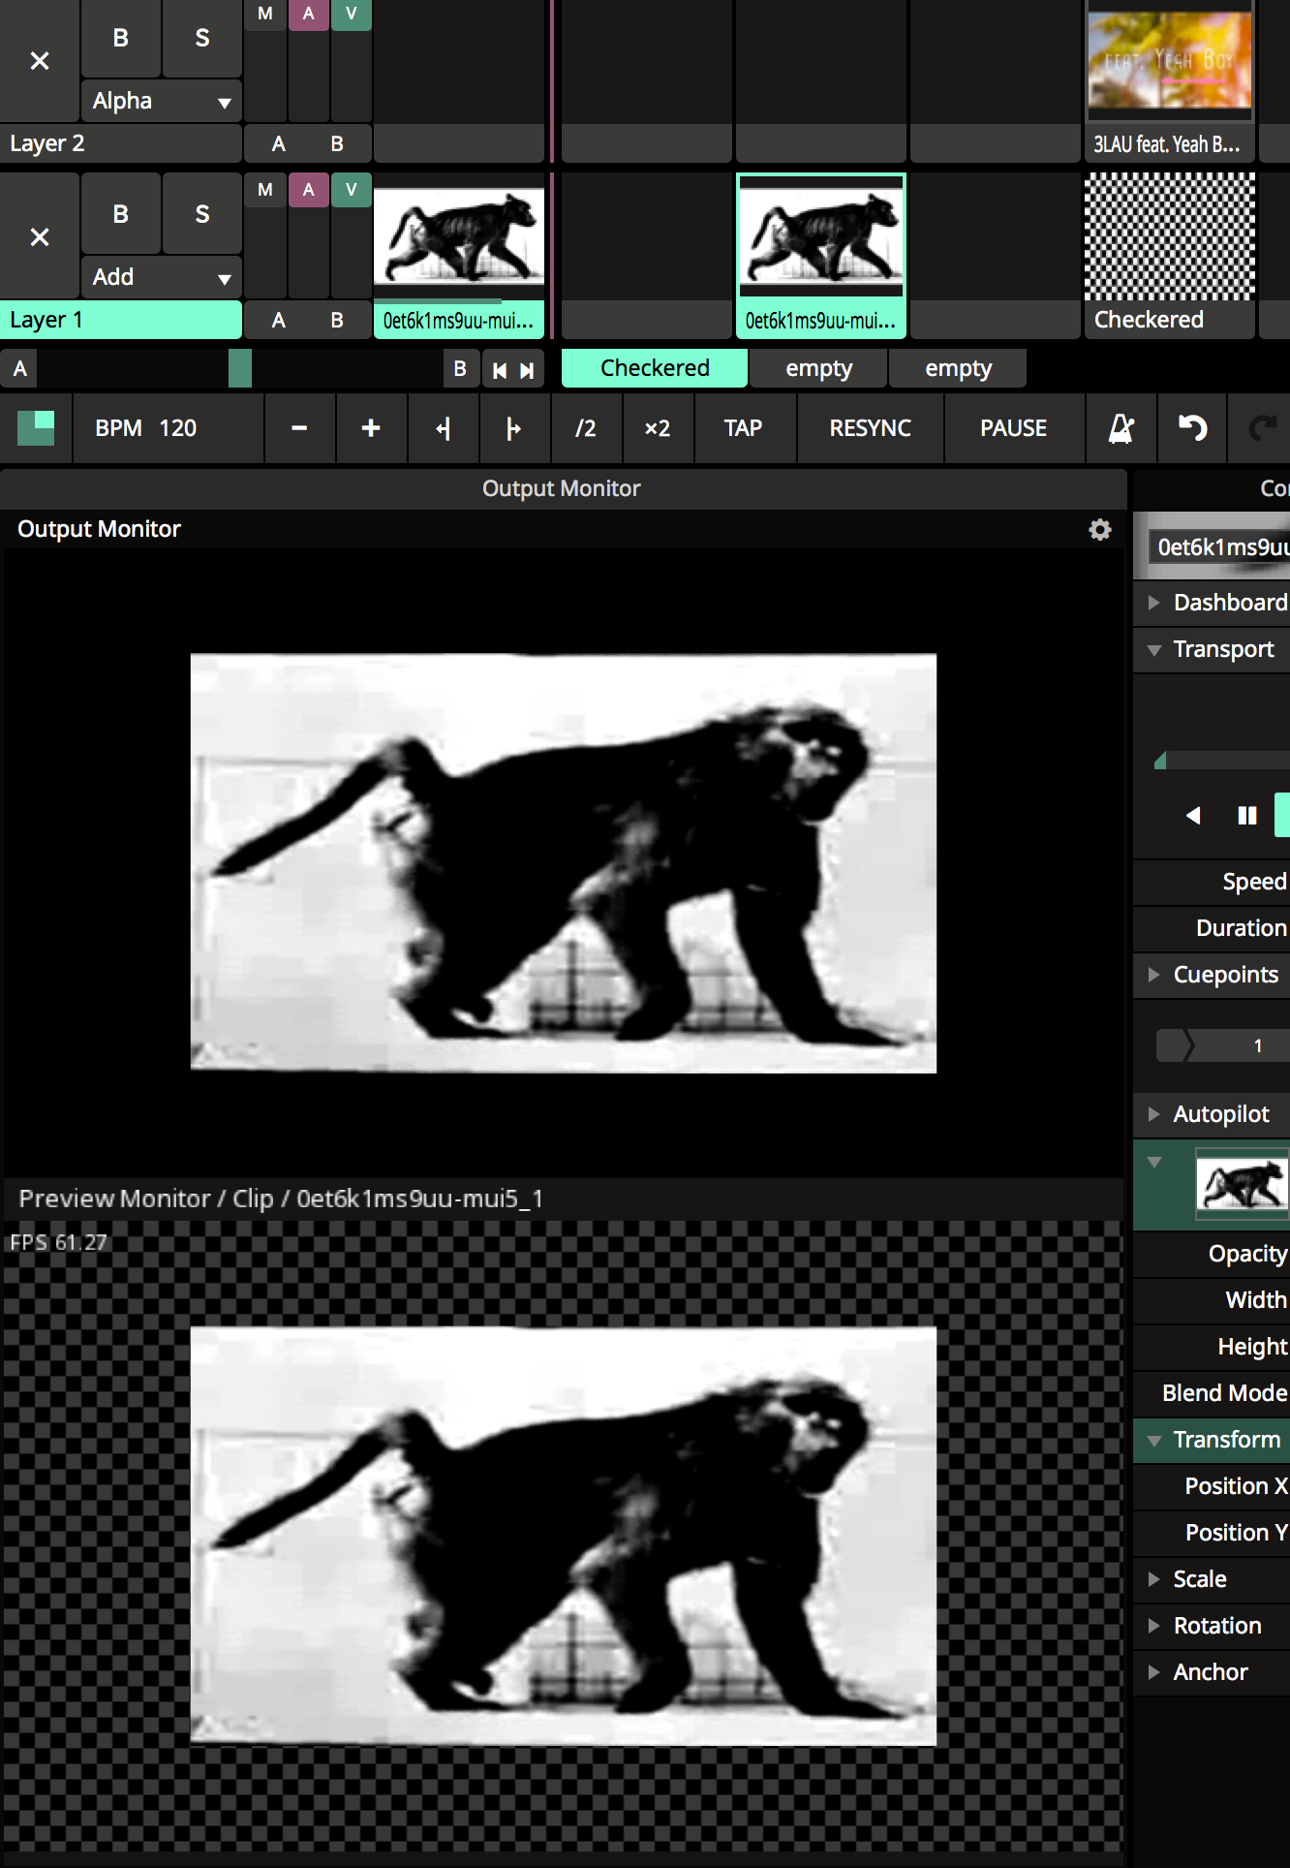Toggle Solo on Layer 1

tap(201, 214)
